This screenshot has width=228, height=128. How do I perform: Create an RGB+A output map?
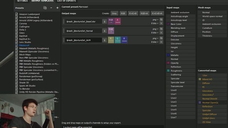click(x=144, y=14)
